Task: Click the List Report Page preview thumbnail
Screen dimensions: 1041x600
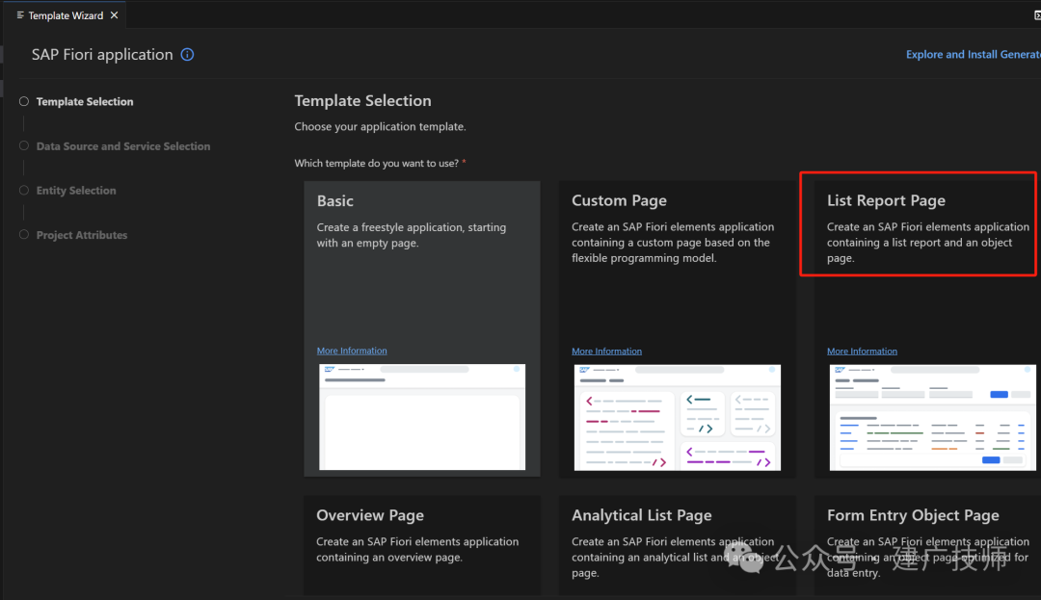Action: pyautogui.click(x=933, y=418)
